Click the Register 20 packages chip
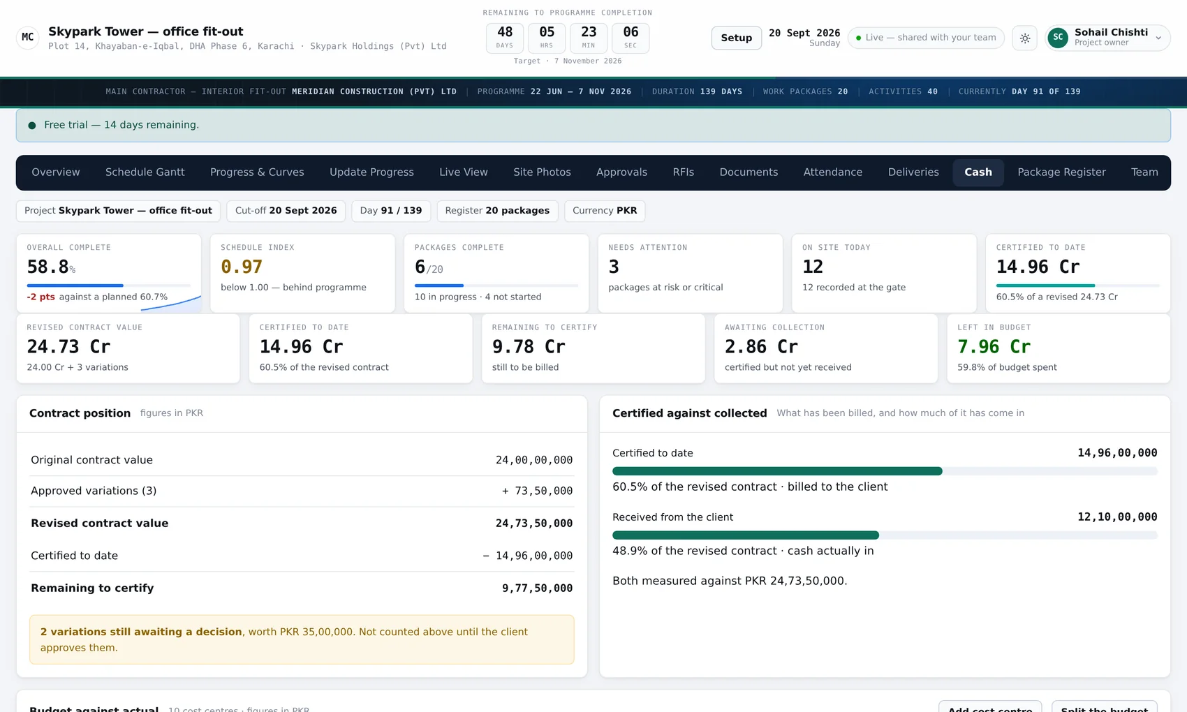Image resolution: width=1187 pixels, height=712 pixels. coord(497,211)
